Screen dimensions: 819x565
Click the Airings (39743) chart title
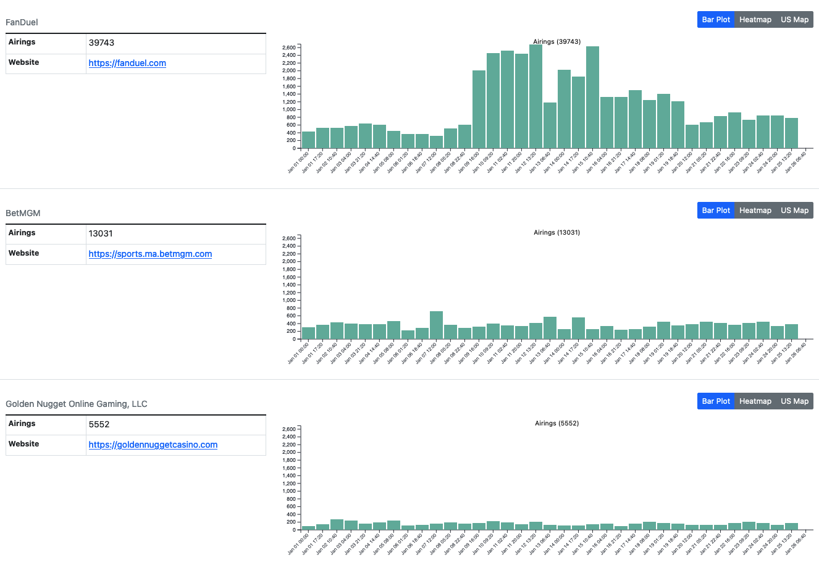coord(556,41)
